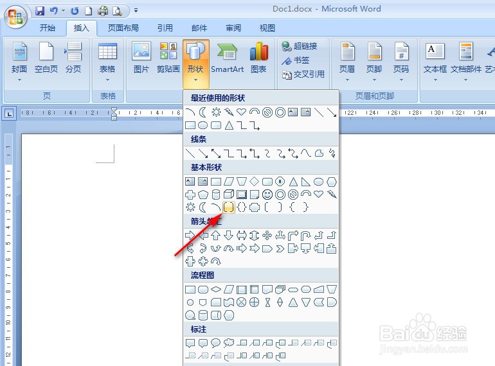Choose the hexagon shape in 基本形状

point(332,182)
